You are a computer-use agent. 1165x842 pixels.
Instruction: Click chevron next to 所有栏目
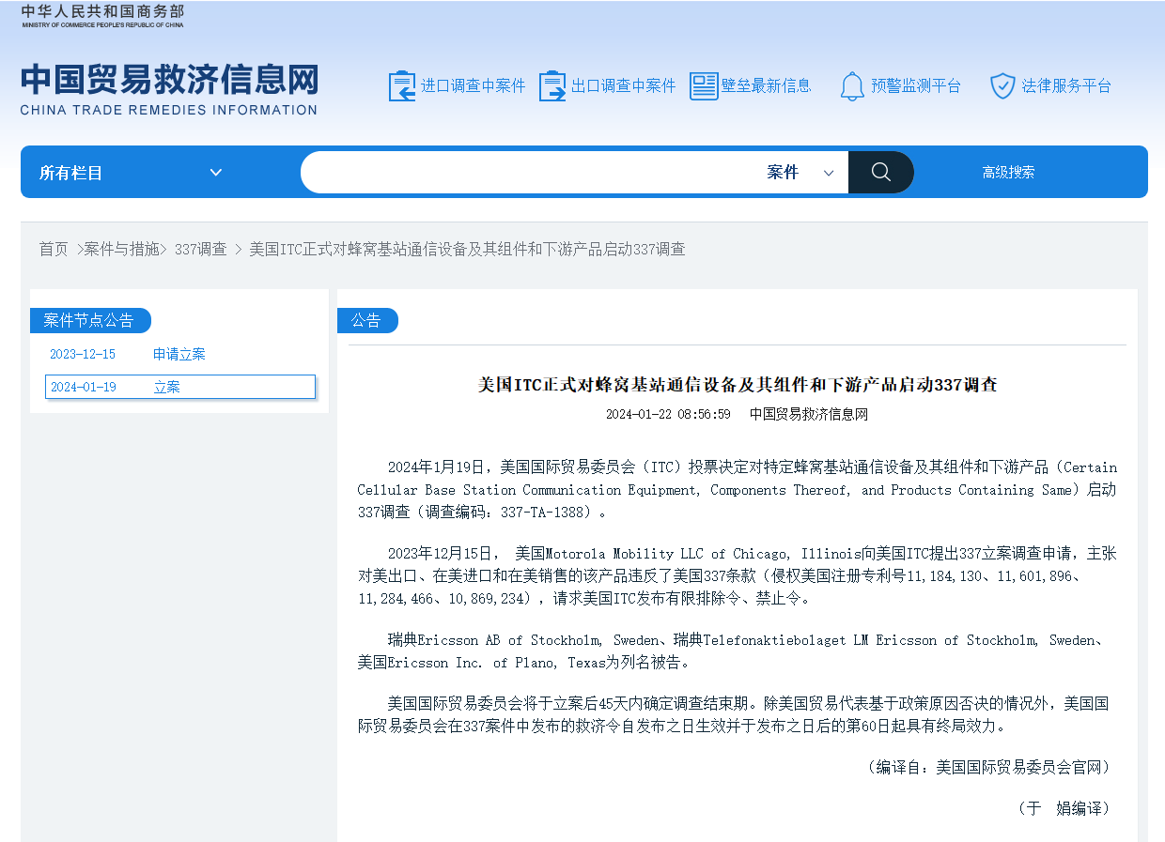pos(216,173)
